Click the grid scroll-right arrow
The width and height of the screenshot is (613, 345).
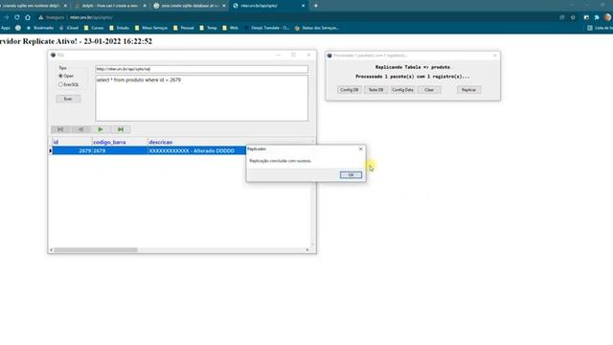[x=307, y=249]
